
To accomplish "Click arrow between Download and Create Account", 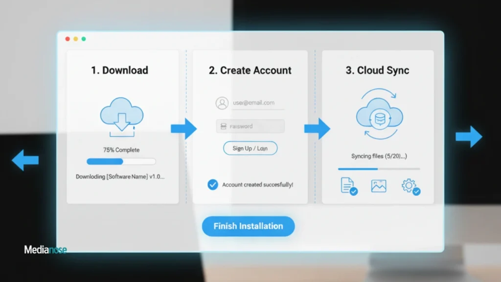I will pos(183,129).
